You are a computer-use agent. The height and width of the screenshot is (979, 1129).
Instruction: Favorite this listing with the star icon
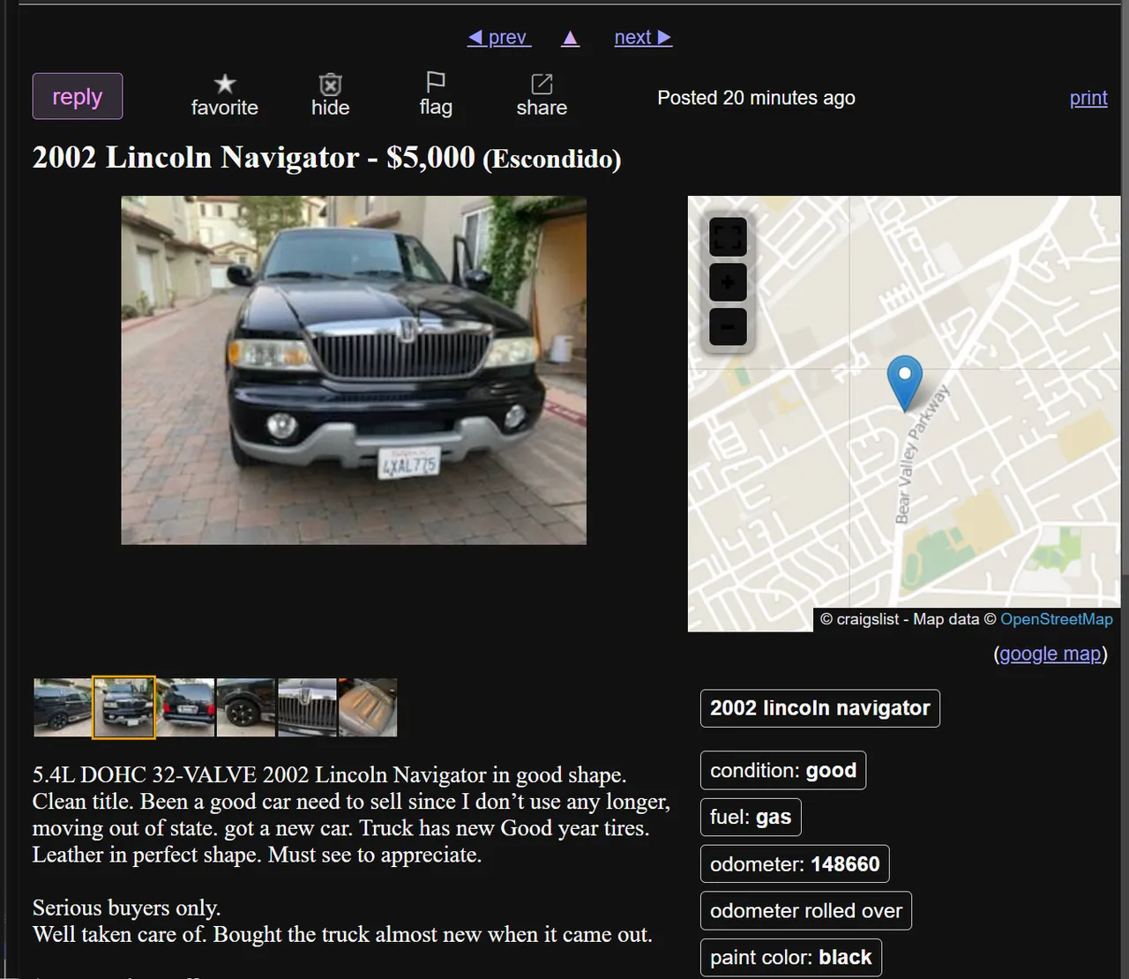tap(225, 95)
